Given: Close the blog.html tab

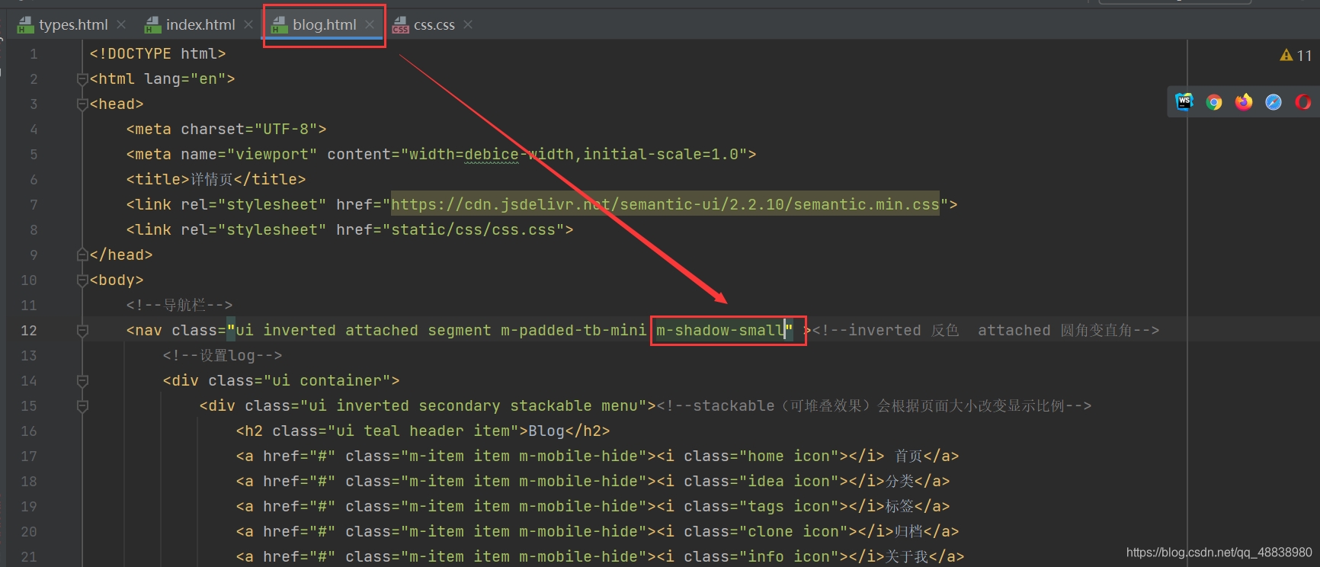Looking at the screenshot, I should 370,25.
